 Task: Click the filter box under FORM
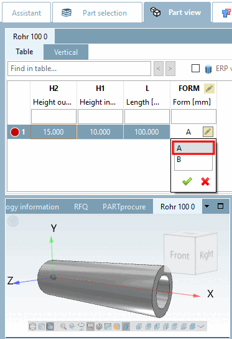point(193,117)
